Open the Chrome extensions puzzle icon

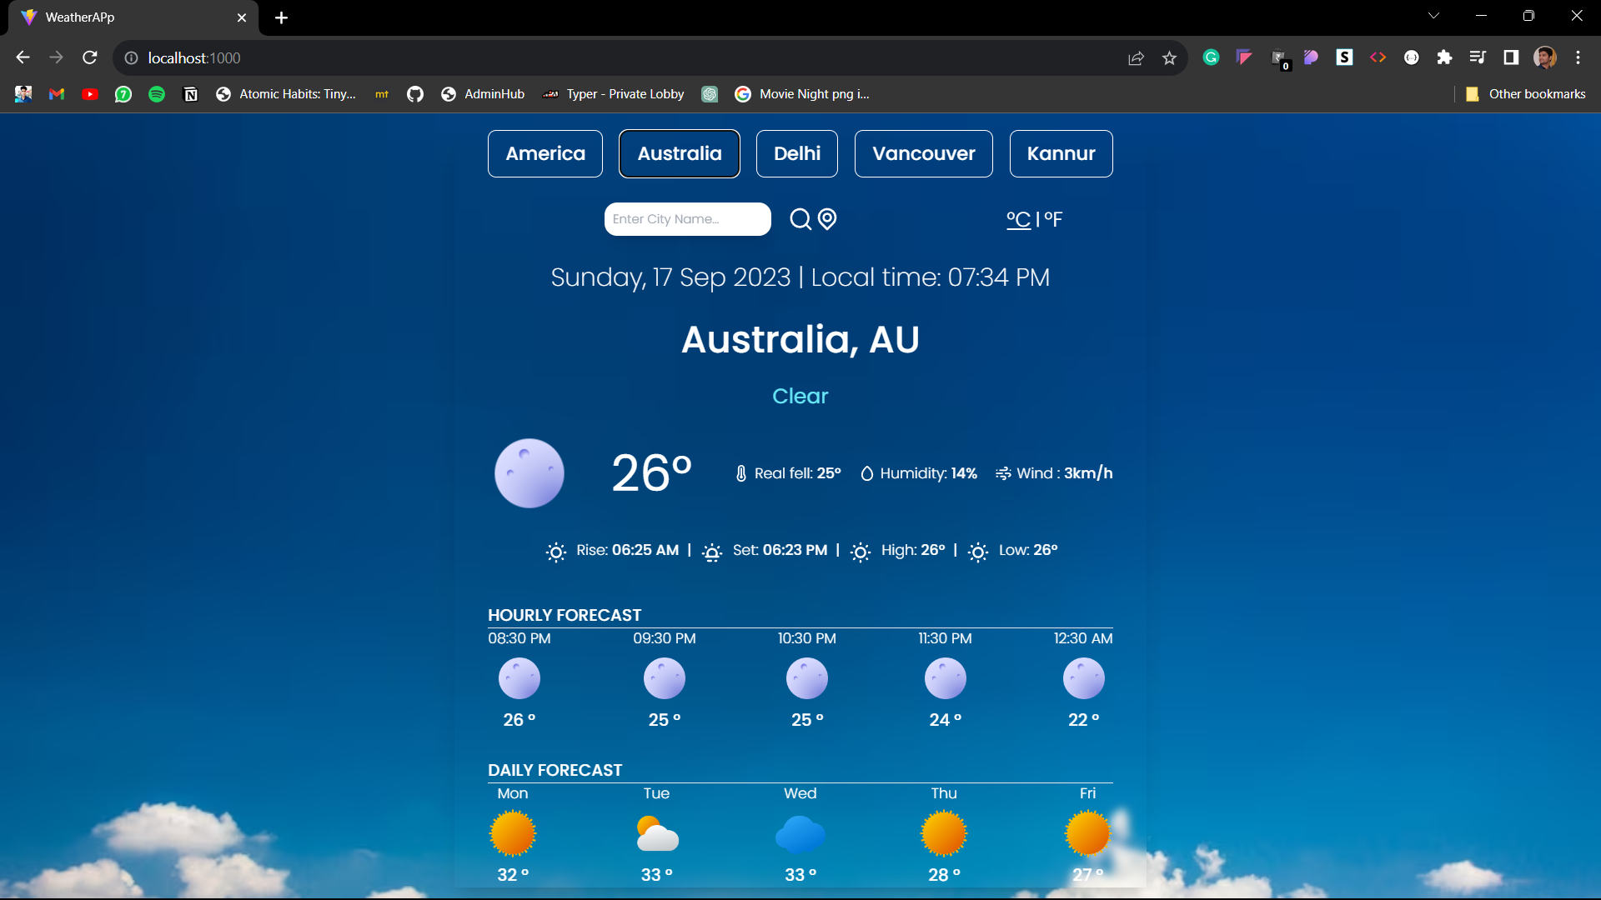click(x=1444, y=57)
